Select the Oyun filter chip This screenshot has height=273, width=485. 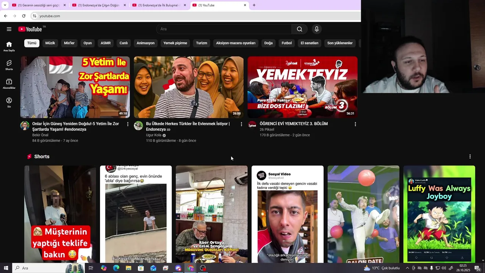click(x=88, y=43)
